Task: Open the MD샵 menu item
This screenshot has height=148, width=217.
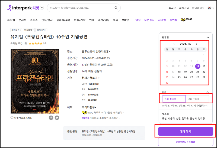Action: coord(125,20)
